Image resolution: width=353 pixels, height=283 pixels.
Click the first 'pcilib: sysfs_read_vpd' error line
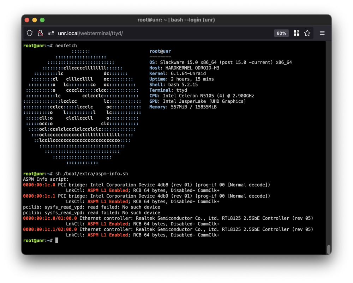point(92,207)
